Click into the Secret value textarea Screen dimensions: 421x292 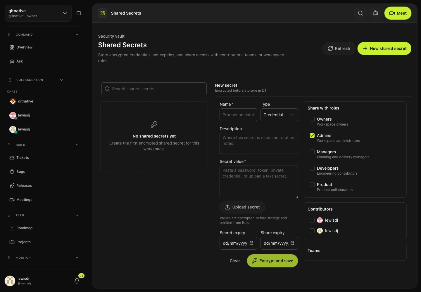259,182
